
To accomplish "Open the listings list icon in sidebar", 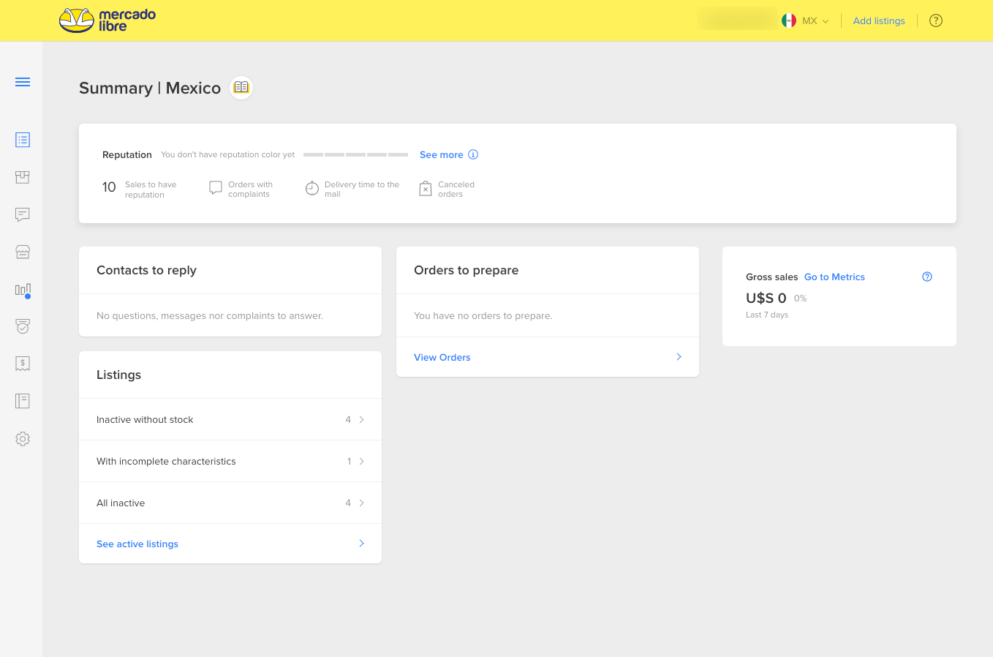I will (23, 140).
